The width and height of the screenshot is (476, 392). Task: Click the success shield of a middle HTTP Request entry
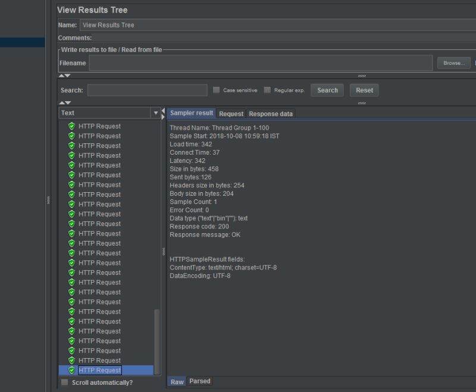point(71,243)
